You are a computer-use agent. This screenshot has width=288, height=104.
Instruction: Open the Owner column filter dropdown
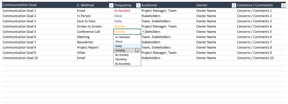234,6
